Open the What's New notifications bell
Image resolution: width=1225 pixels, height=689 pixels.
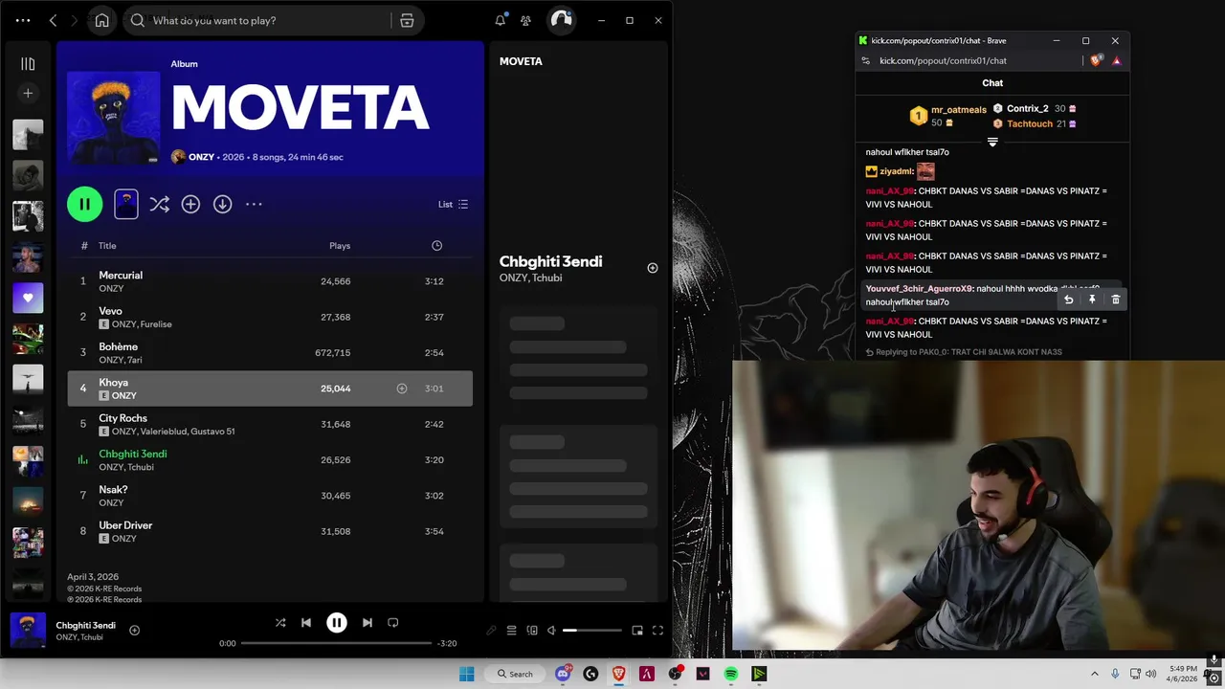[x=500, y=20]
